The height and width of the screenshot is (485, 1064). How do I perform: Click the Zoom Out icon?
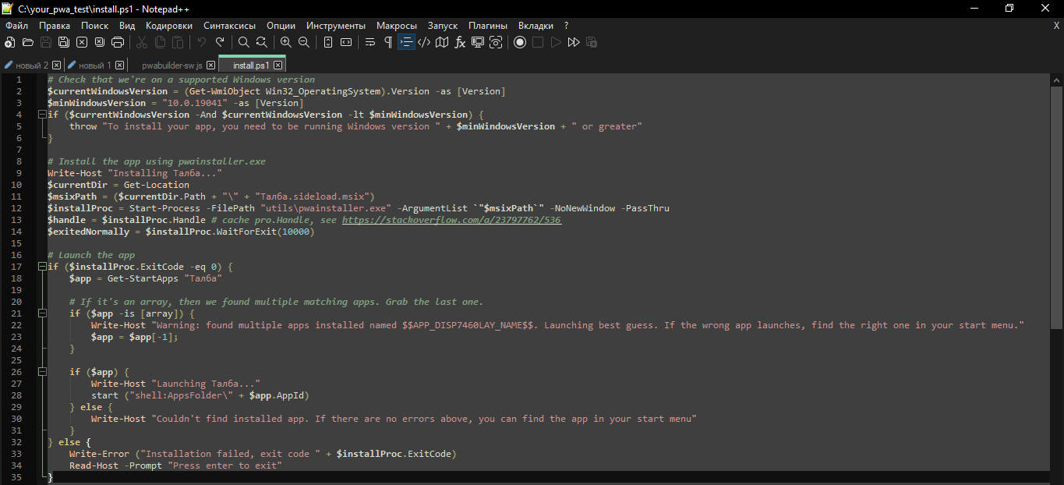tap(304, 42)
